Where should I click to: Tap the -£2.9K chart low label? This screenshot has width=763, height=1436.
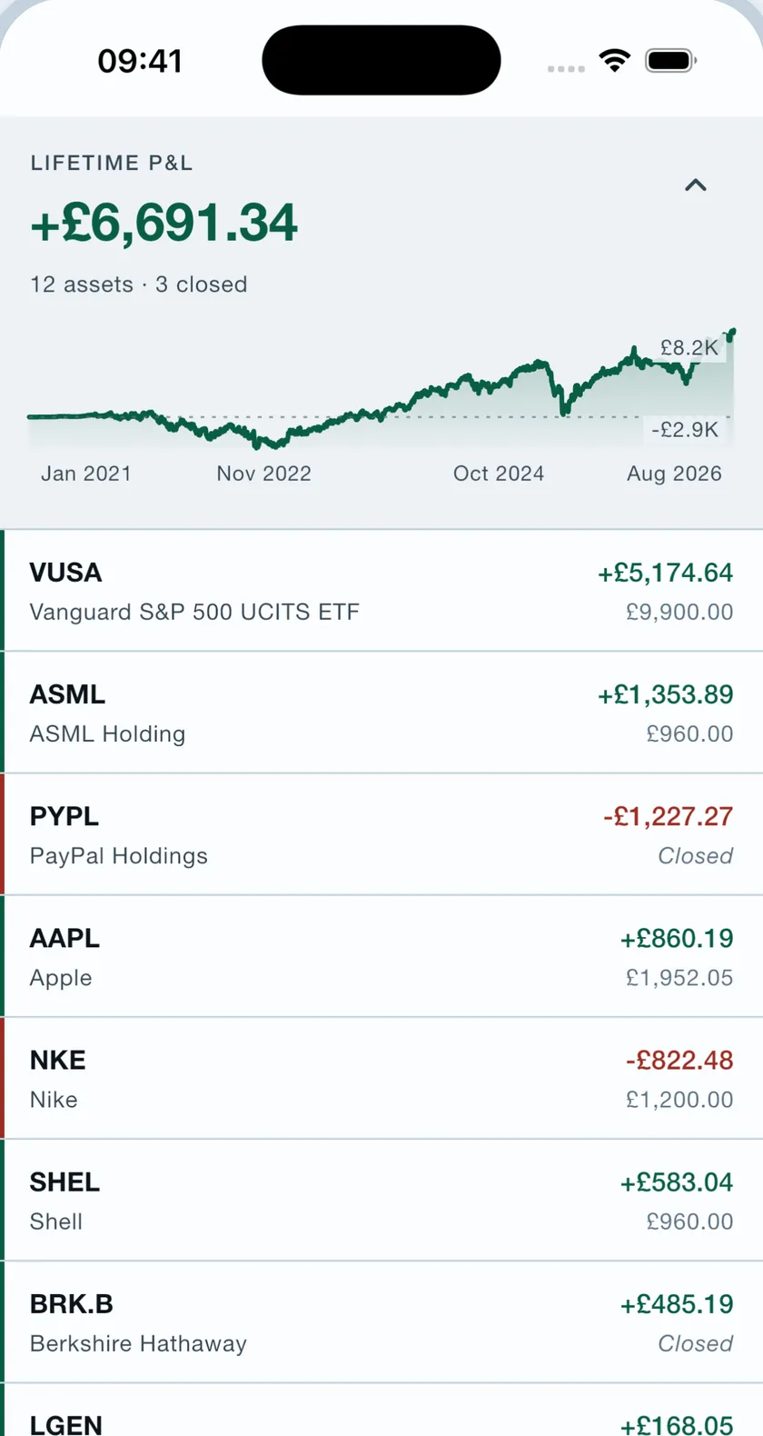click(685, 429)
